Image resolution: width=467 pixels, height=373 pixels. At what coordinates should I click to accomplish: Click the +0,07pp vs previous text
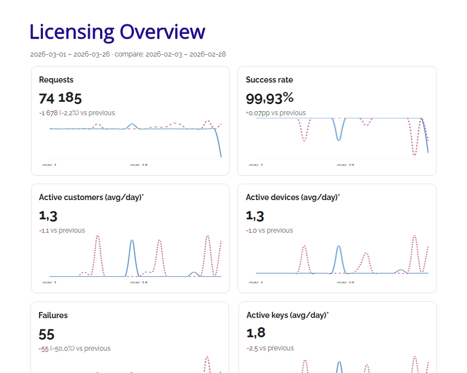coord(276,113)
